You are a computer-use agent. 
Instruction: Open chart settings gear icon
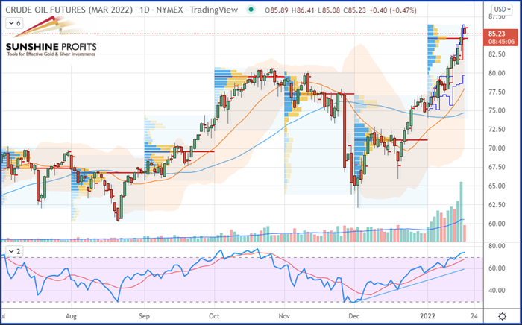(502, 315)
